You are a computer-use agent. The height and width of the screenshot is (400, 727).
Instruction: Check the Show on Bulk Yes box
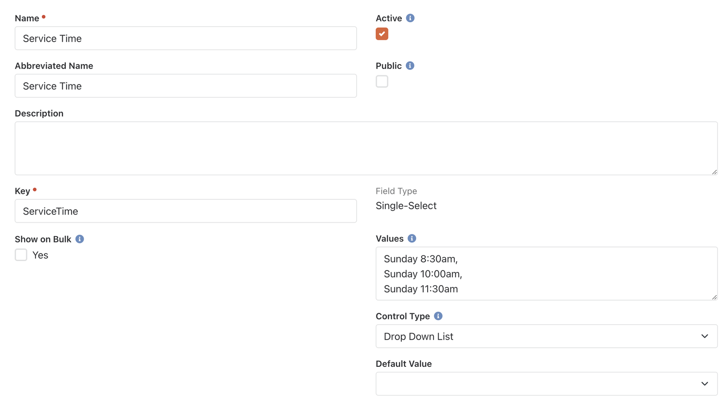(21, 255)
